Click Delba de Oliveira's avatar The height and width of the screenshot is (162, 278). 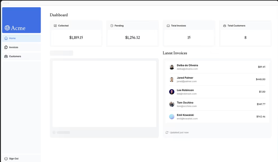tap(172, 67)
